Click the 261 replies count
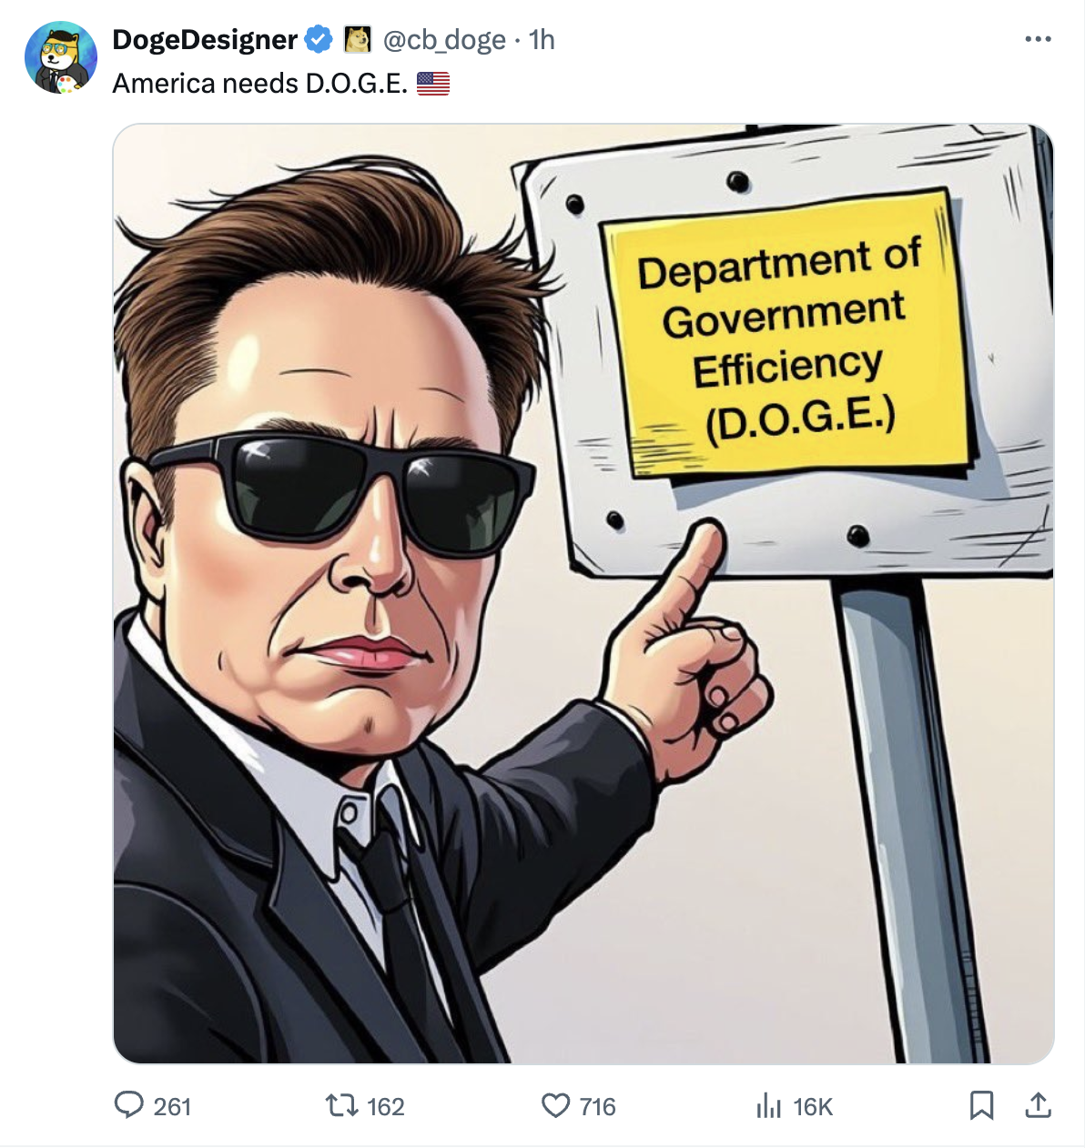This screenshot has height=1148, width=1085. click(172, 1106)
